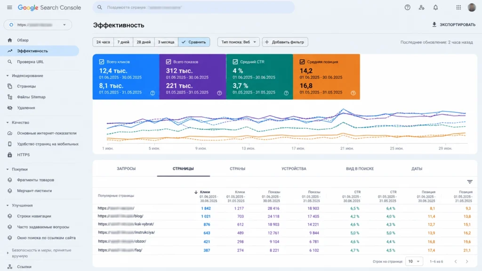Screen dimensions: 482x271
Task: Switch to the Вид в поиске tab
Action: point(360,169)
